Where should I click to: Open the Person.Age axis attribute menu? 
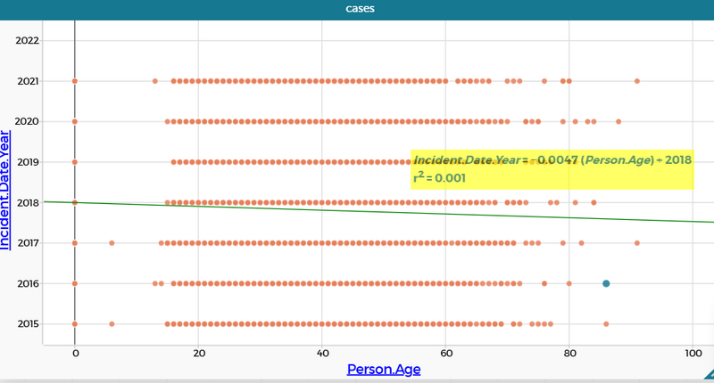(384, 369)
